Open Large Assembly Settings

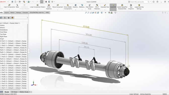[x=139, y=7]
